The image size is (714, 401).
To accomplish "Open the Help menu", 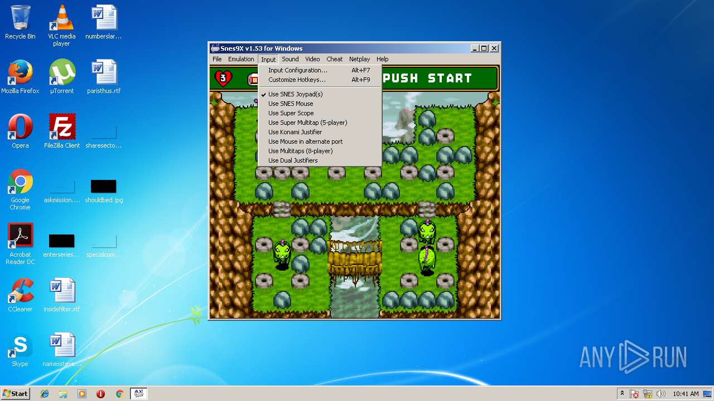I will pos(382,59).
